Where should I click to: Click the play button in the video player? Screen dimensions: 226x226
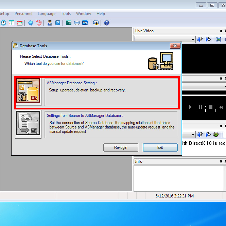(190, 107)
